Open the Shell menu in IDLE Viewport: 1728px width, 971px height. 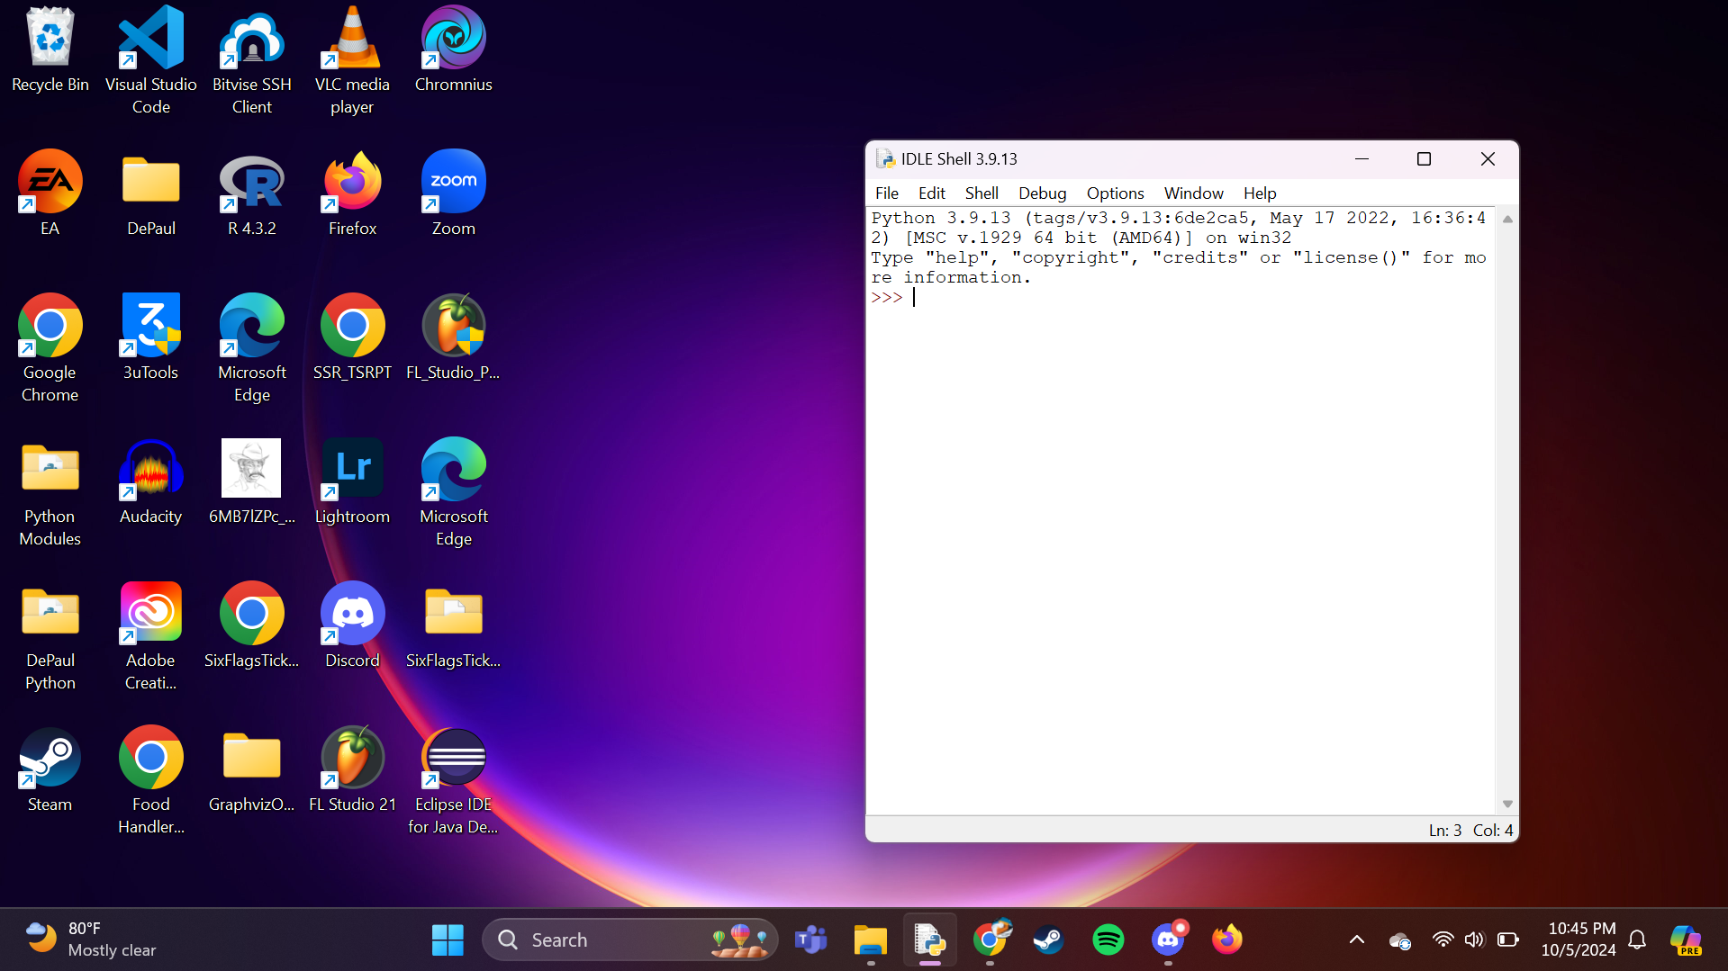982,193
